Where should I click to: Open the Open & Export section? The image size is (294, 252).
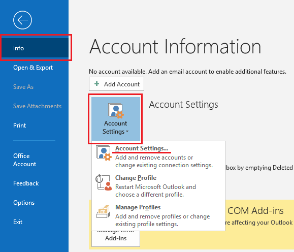tap(33, 68)
